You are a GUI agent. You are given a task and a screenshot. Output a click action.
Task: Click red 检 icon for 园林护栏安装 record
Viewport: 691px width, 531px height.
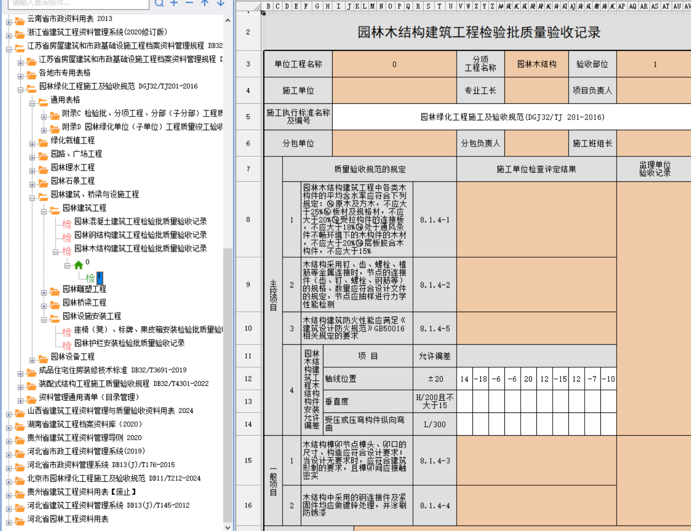click(x=67, y=346)
